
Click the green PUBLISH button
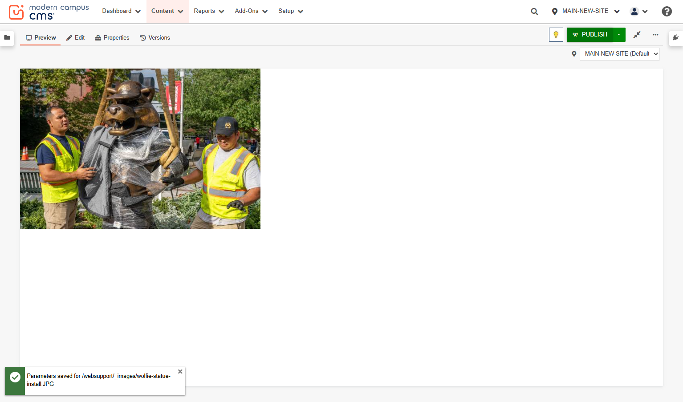590,35
